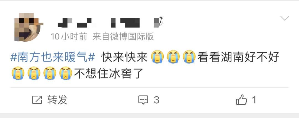Click the 10小时前 timestamp
Viewport: 299px width, 118px height.
point(69,36)
